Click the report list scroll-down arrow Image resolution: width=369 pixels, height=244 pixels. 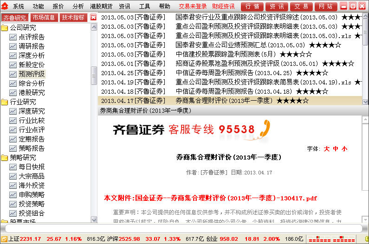coord(365,102)
